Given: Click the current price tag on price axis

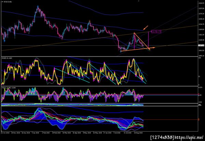Looking at the screenshot, I should click(x=201, y=45).
